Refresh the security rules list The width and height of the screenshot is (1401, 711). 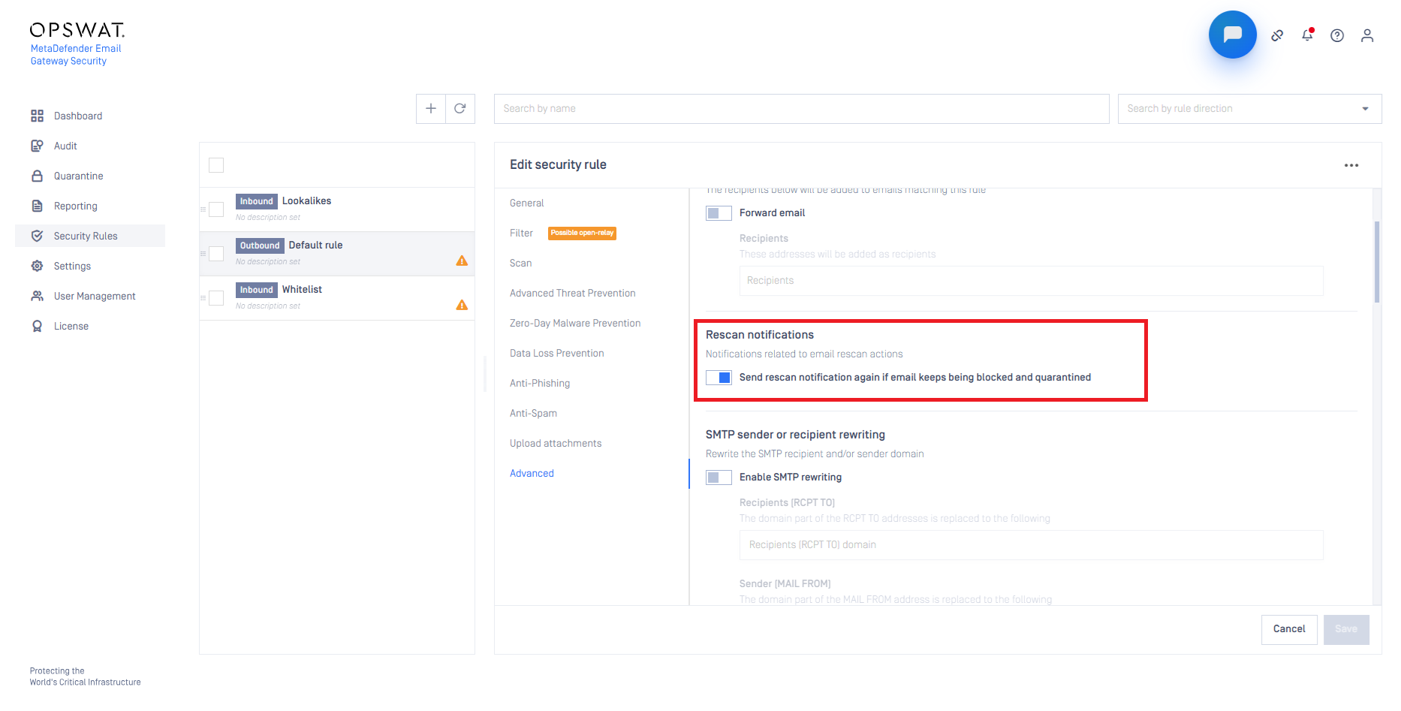[460, 109]
